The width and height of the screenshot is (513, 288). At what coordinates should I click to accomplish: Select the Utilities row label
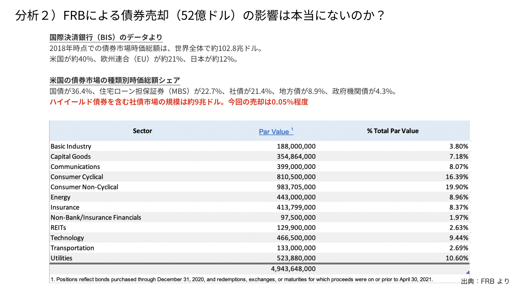[x=61, y=258]
